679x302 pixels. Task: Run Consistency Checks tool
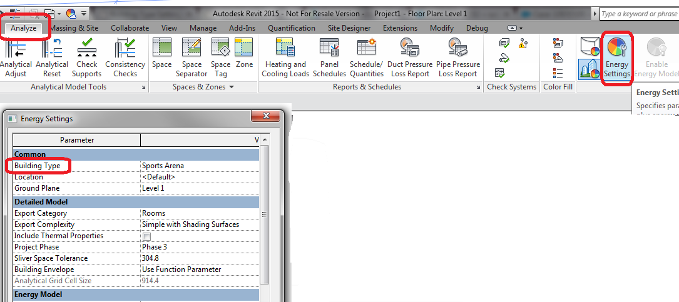click(125, 58)
